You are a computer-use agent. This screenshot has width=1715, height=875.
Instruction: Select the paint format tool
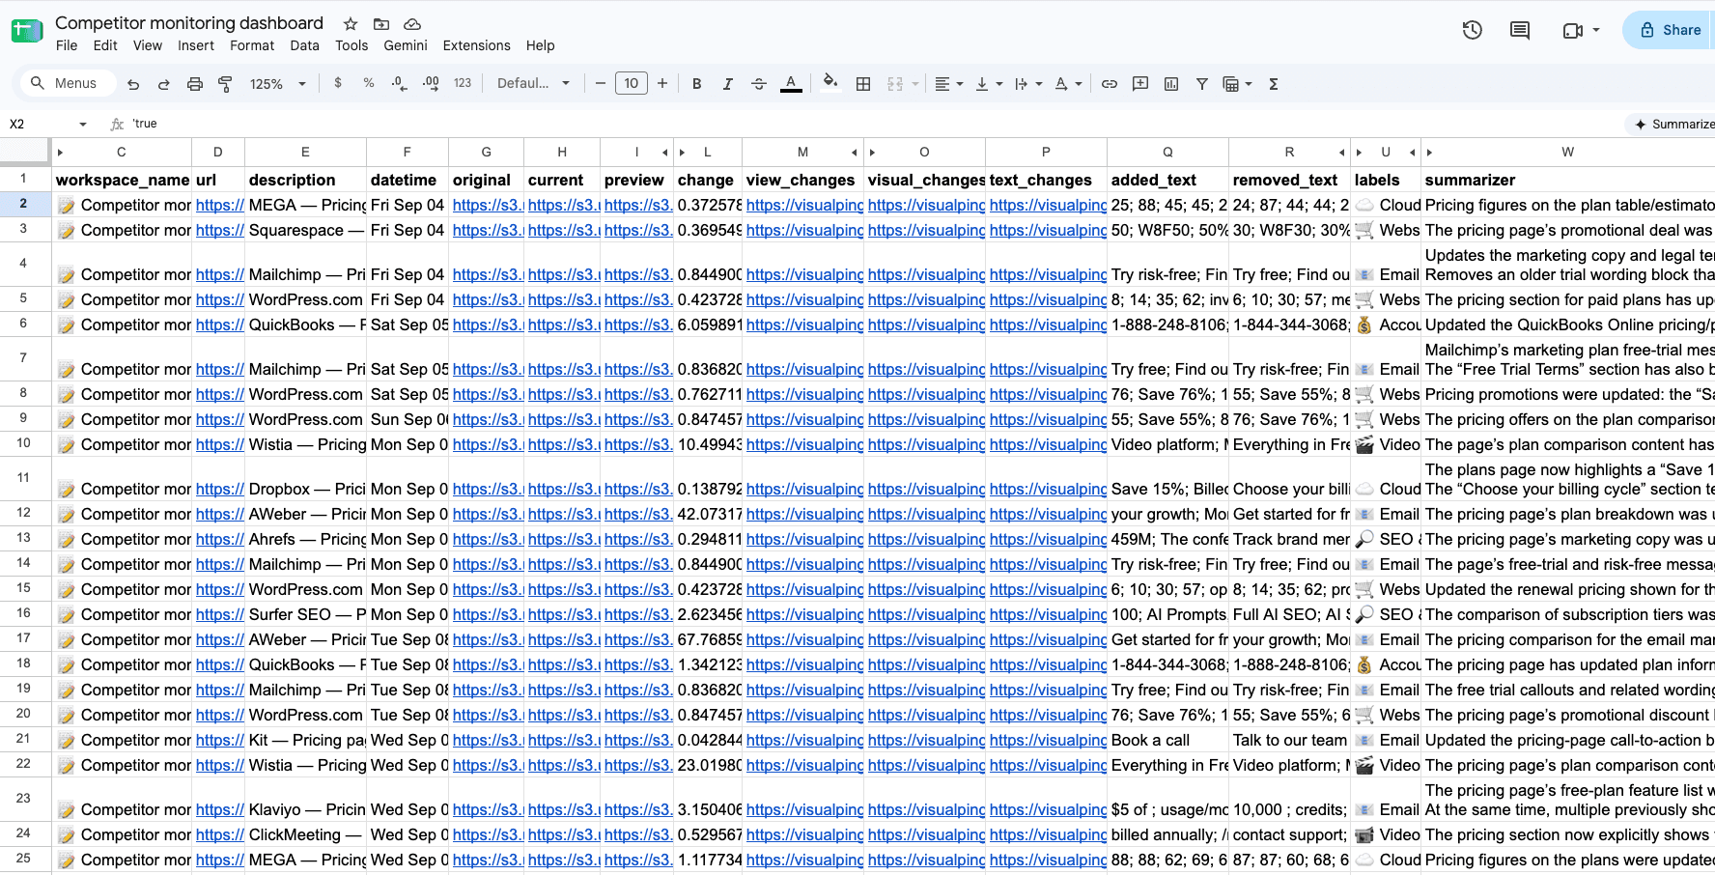pyautogui.click(x=225, y=84)
